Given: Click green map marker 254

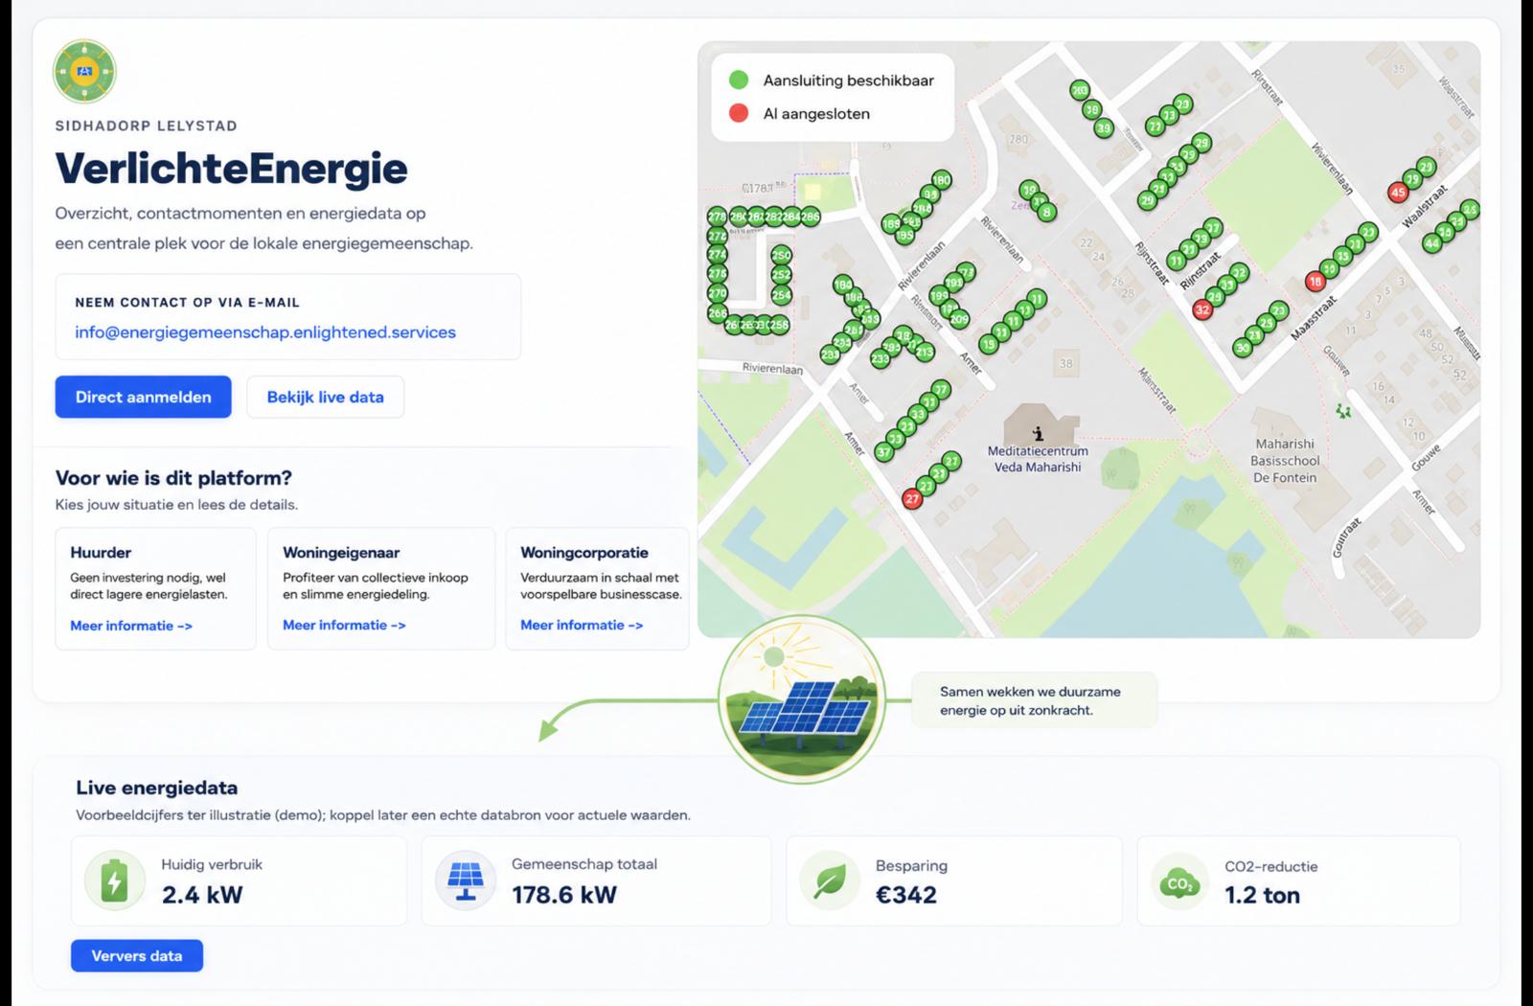Looking at the screenshot, I should (781, 295).
